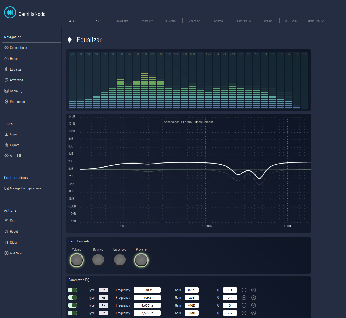Click the 5 filters status entry
This screenshot has width=346, height=318.
pos(219,21)
